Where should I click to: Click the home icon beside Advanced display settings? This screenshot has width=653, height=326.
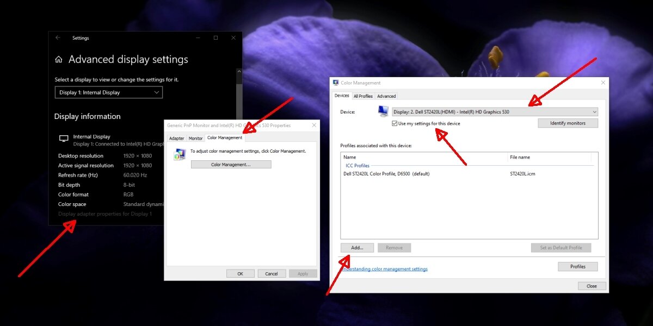pyautogui.click(x=59, y=60)
